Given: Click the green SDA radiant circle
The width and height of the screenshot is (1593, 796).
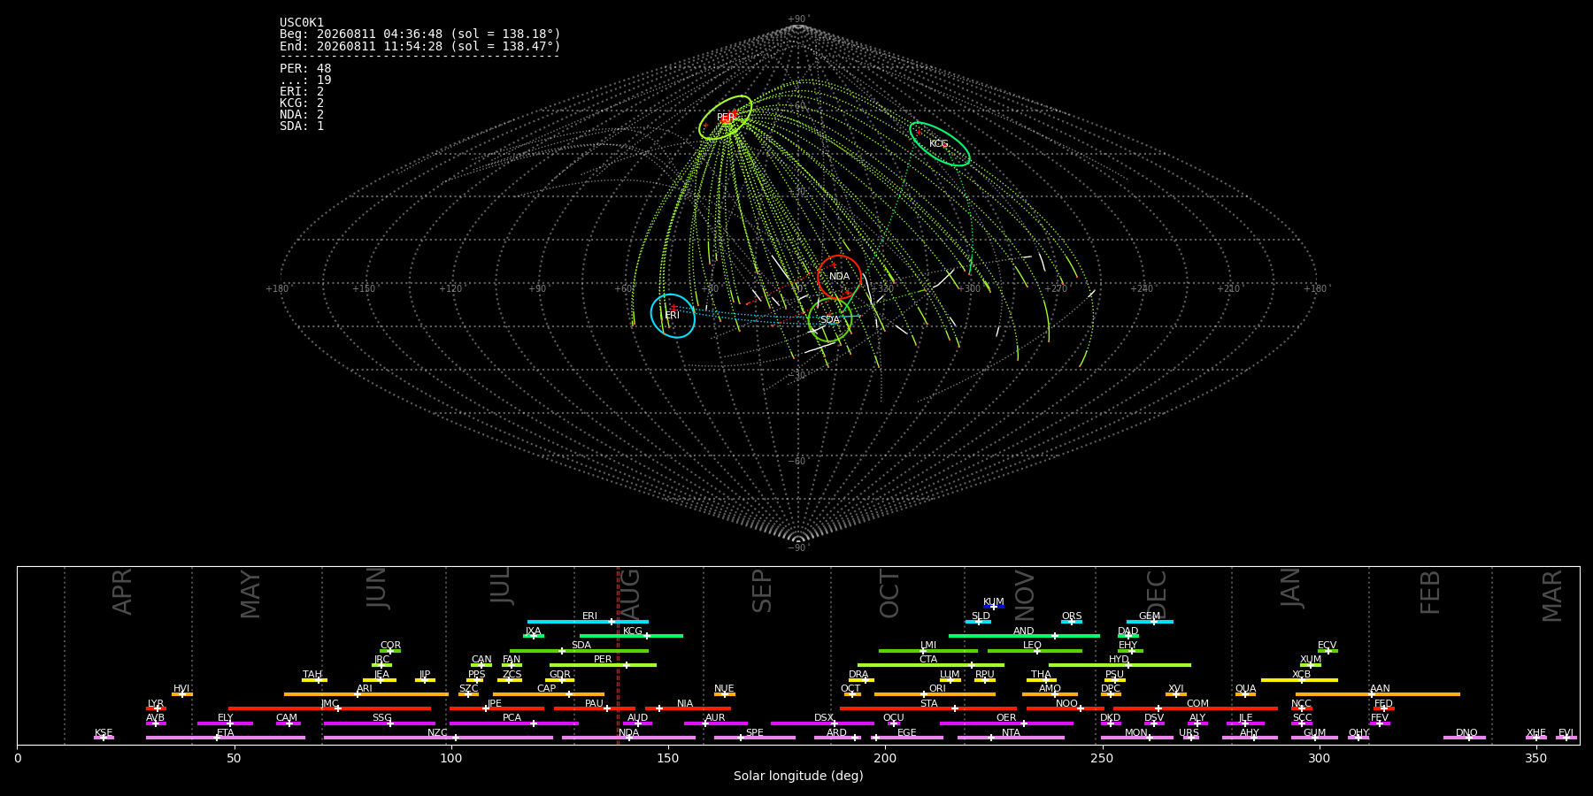Looking at the screenshot, I should (x=830, y=320).
